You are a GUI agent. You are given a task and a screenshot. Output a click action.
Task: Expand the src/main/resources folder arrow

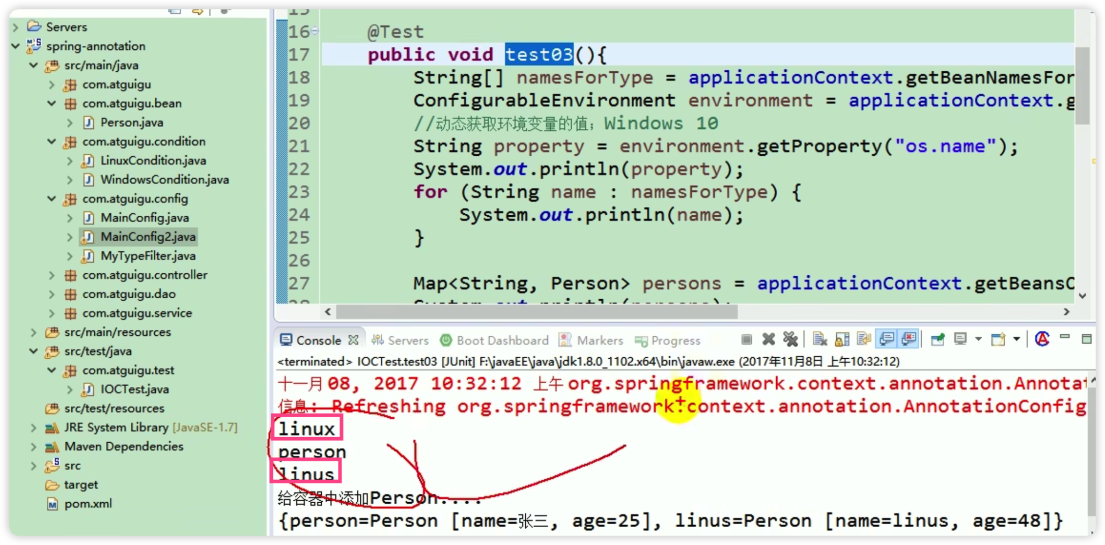tap(34, 332)
